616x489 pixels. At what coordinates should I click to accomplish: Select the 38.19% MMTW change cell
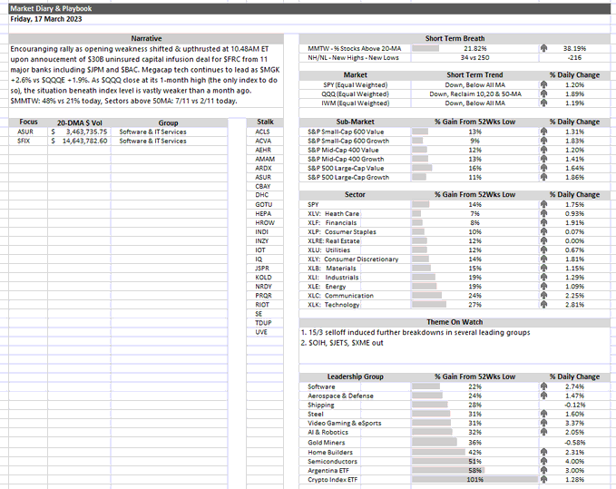[575, 48]
